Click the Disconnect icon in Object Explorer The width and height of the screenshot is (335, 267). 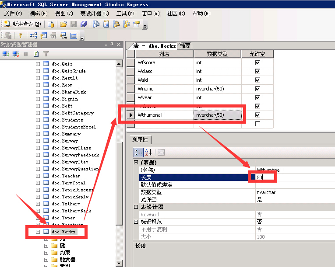click(x=16, y=54)
